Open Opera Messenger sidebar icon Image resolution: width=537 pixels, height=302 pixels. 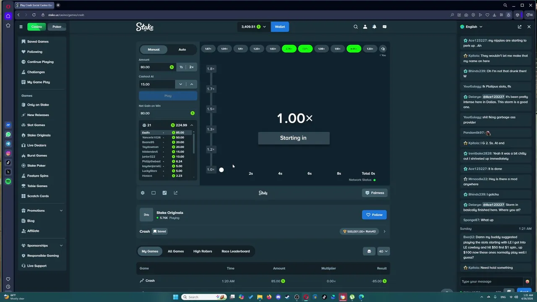(x=8, y=125)
